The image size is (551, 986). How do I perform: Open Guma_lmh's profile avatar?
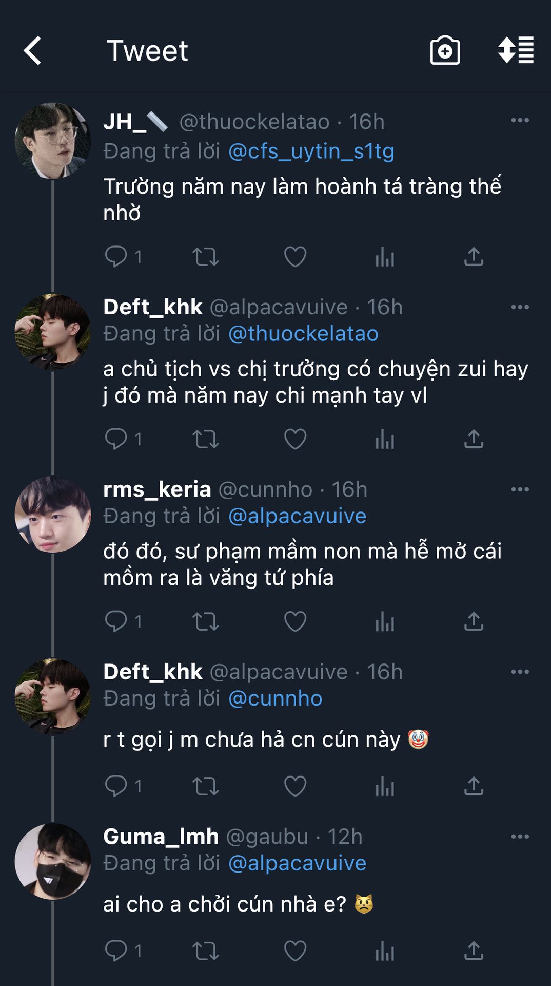coord(53,861)
